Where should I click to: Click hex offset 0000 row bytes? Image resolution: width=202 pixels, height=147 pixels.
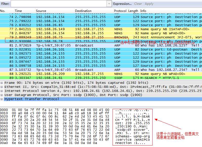[61, 110]
